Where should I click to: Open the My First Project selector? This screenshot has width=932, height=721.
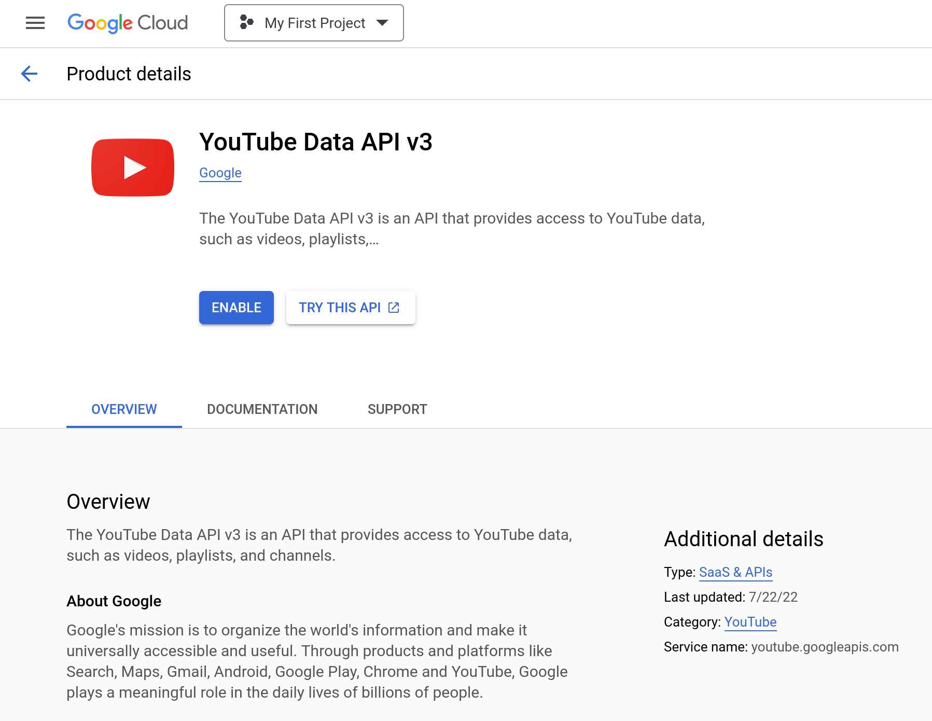click(314, 23)
